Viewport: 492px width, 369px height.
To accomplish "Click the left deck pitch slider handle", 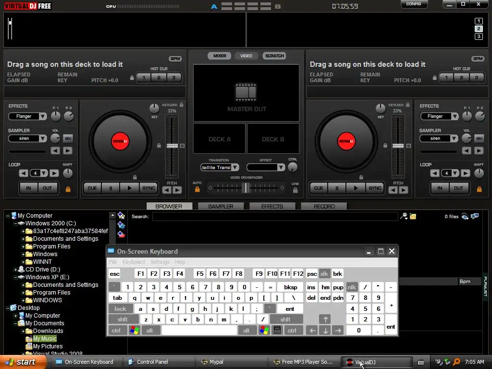I will pyautogui.click(x=172, y=146).
